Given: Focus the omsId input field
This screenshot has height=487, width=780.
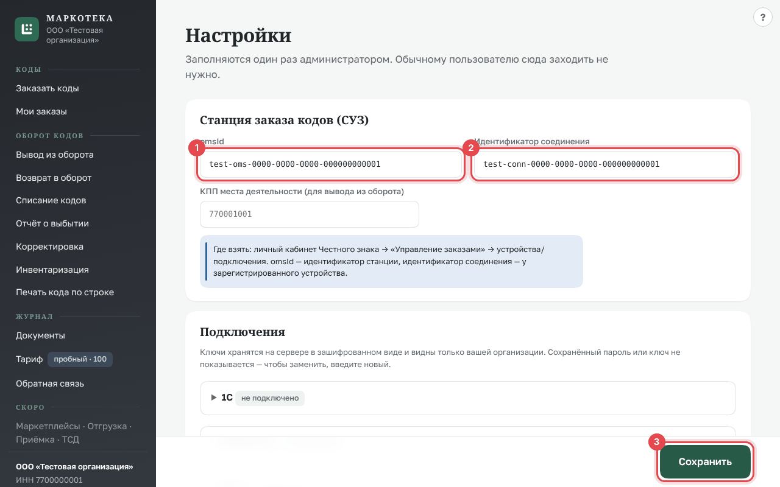Looking at the screenshot, I should (331, 164).
